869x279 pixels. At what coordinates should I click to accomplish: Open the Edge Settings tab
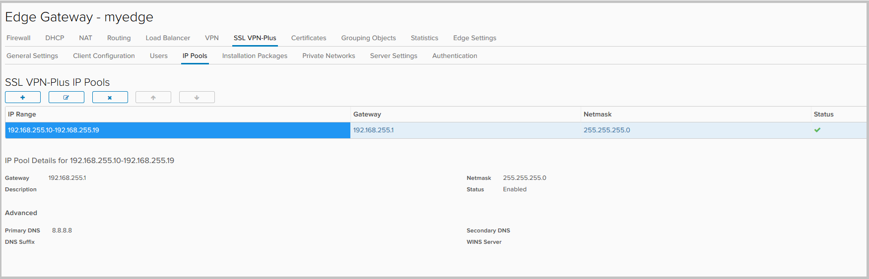click(x=474, y=38)
